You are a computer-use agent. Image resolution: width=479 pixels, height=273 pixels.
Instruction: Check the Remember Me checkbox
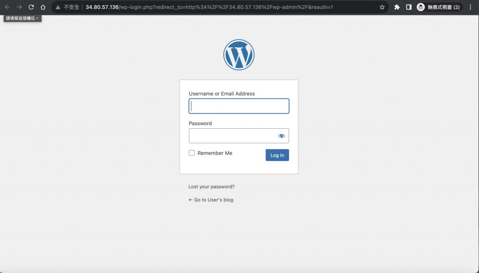(192, 153)
